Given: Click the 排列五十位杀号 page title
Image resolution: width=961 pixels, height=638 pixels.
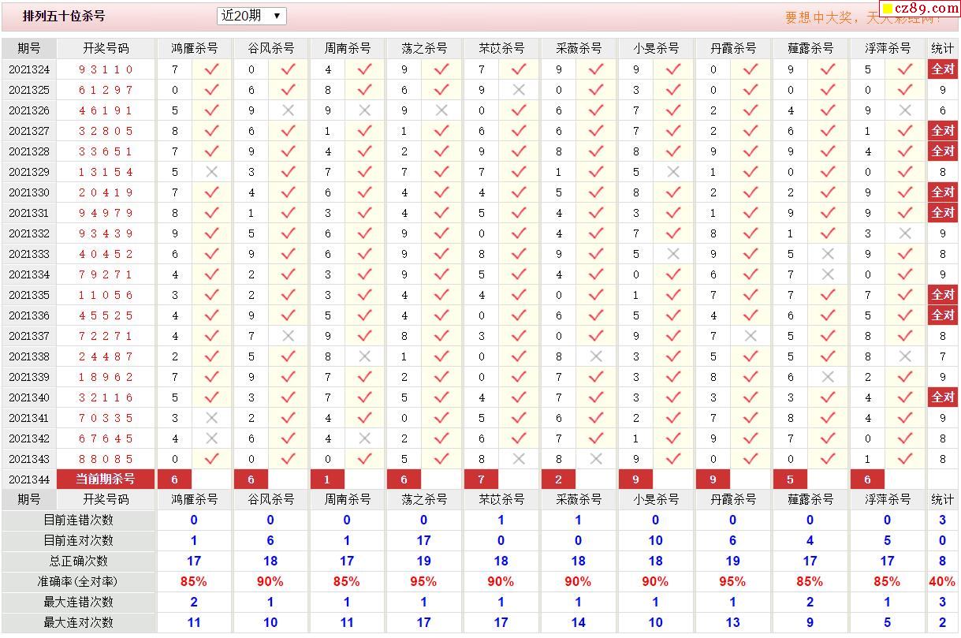Looking at the screenshot, I should coord(64,16).
